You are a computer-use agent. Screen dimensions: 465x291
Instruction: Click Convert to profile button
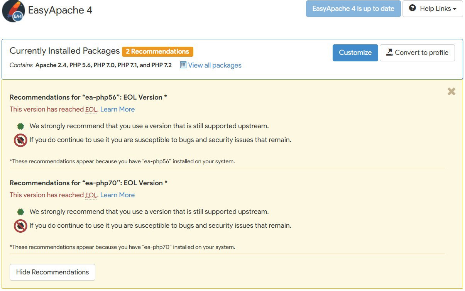(417, 53)
